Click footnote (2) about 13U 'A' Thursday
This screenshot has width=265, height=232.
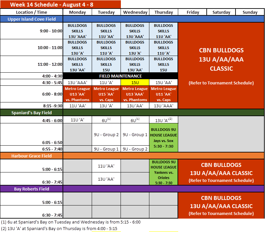tap(59, 229)
